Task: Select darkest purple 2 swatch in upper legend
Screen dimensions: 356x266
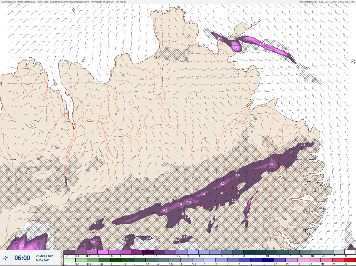Action: [x=148, y=252]
